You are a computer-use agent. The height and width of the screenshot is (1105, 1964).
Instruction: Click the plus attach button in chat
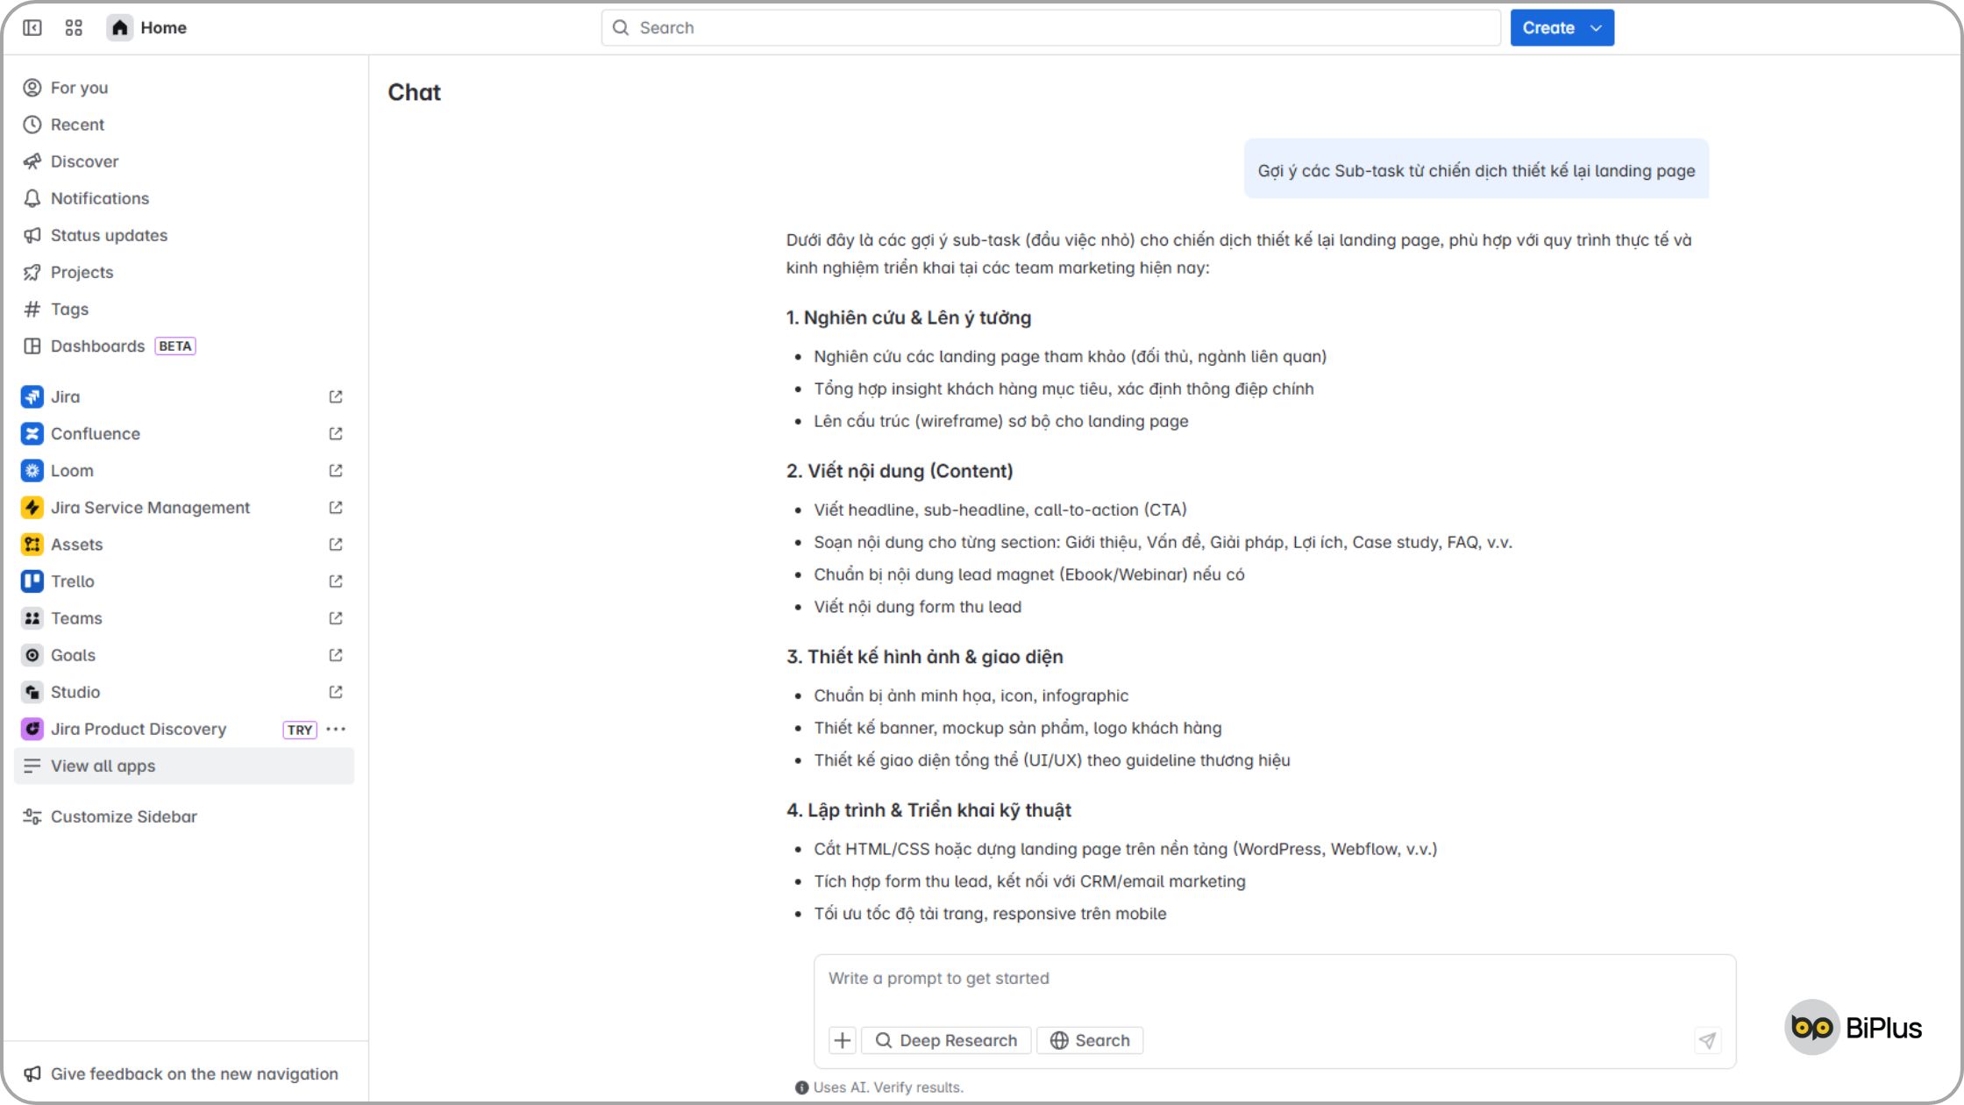pyautogui.click(x=843, y=1040)
